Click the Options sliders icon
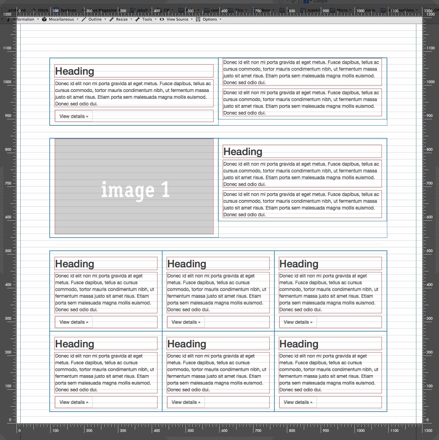 [x=198, y=20]
